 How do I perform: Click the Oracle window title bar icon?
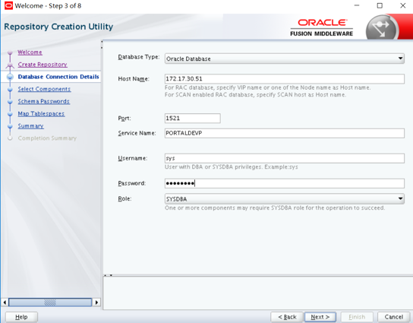[8, 5]
